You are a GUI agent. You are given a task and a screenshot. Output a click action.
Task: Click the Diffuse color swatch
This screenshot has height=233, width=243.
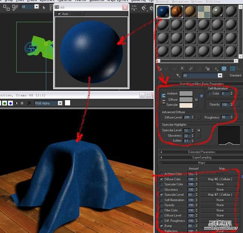186,99
